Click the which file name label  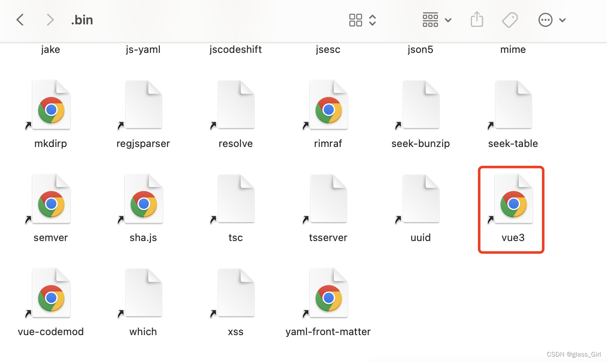click(x=143, y=332)
